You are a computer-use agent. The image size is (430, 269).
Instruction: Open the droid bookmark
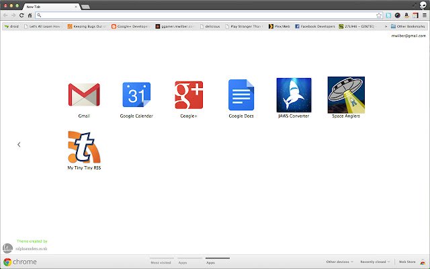point(11,26)
